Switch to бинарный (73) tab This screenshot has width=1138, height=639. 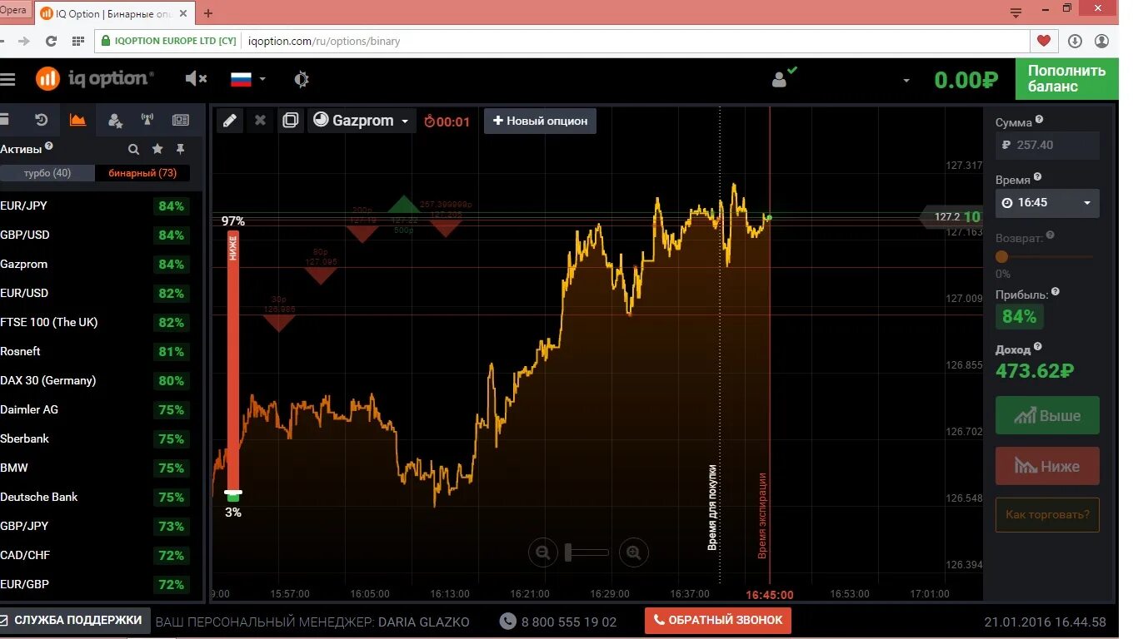(x=142, y=173)
